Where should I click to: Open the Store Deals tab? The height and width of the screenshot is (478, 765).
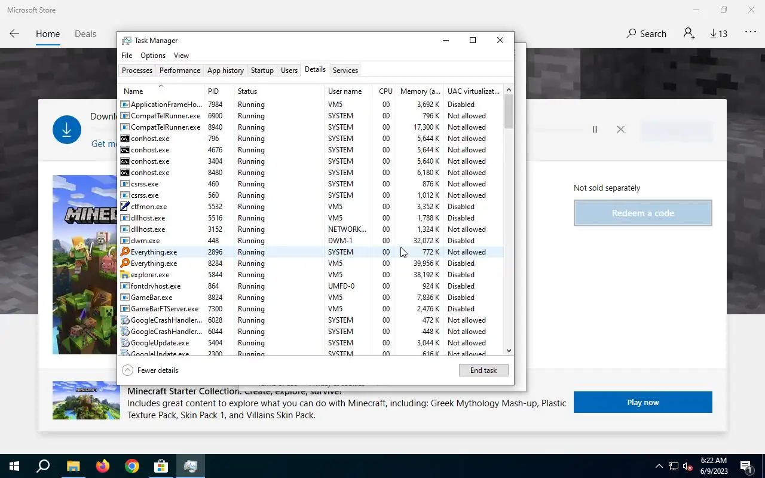click(x=85, y=34)
